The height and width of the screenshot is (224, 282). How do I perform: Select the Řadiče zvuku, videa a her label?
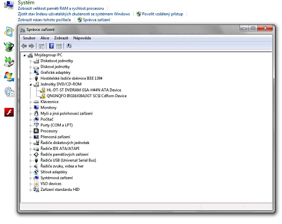coord(62,166)
